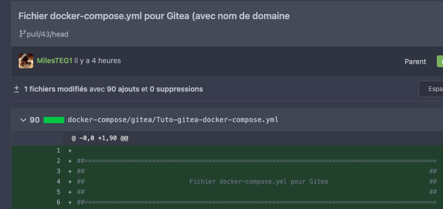Click the commit title "Fichier docker-compose.yml pour Gitea"
The image size is (443, 209).
[154, 16]
